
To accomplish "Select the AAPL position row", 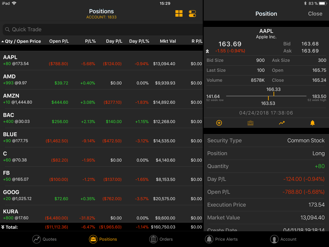I will 101,61.
